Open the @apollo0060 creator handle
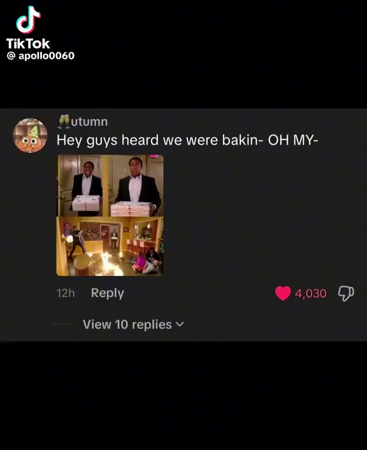 click(x=40, y=55)
